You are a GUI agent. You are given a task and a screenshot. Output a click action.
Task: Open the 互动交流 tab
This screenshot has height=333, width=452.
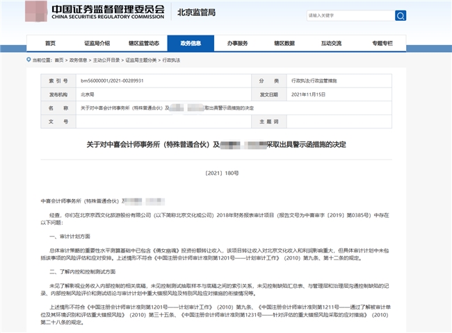pyautogui.click(x=331, y=43)
